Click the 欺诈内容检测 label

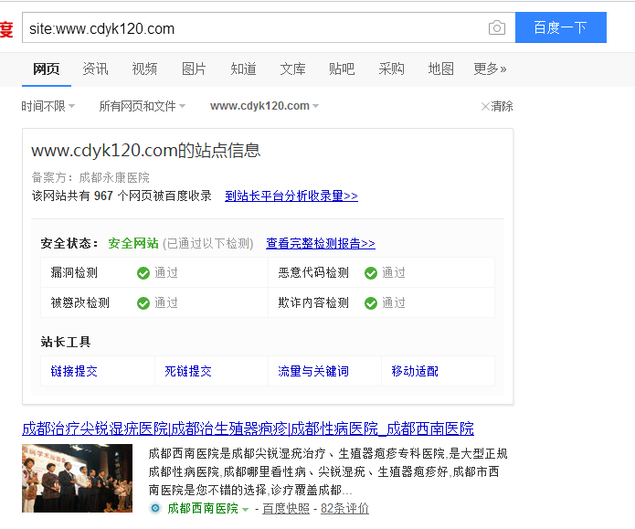[x=313, y=302]
